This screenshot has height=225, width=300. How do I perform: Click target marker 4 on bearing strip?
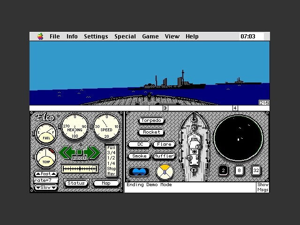click(x=235, y=108)
